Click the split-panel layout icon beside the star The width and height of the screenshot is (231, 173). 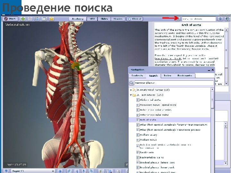click(44, 19)
